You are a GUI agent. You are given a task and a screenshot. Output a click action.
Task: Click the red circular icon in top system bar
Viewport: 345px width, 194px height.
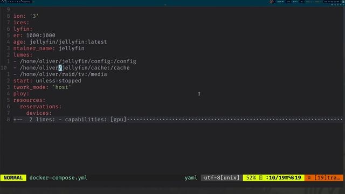coord(272,2)
